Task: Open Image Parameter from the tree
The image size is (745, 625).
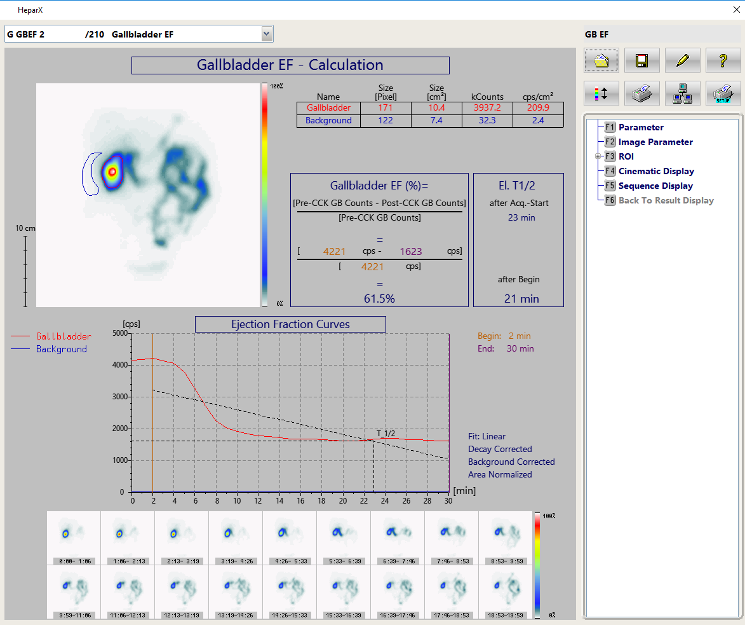Action: pyautogui.click(x=655, y=142)
